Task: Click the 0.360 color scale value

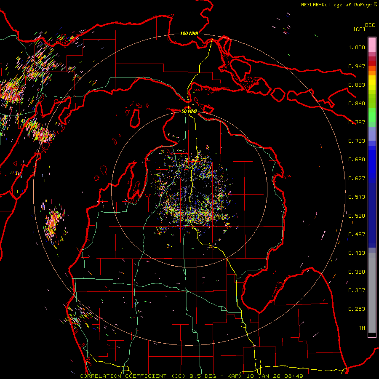Action: pyautogui.click(x=357, y=272)
